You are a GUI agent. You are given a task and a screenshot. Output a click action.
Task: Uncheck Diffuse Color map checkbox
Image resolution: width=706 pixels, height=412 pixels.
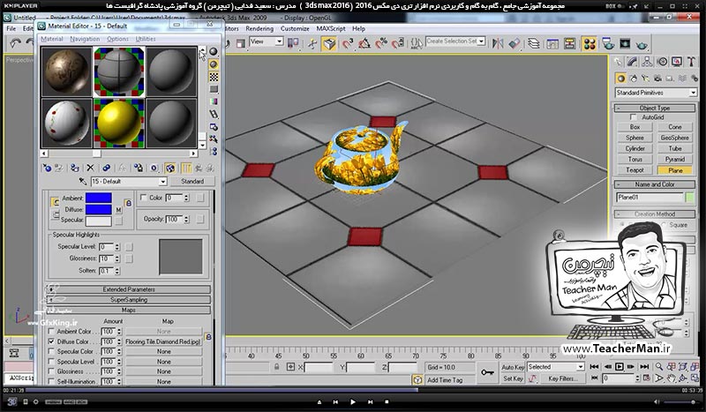[51, 341]
